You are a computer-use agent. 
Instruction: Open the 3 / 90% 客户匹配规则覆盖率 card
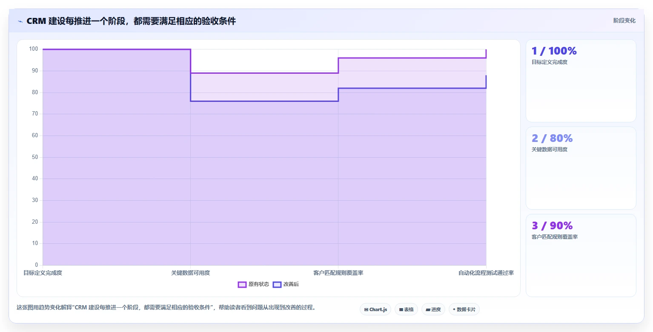tap(581, 255)
